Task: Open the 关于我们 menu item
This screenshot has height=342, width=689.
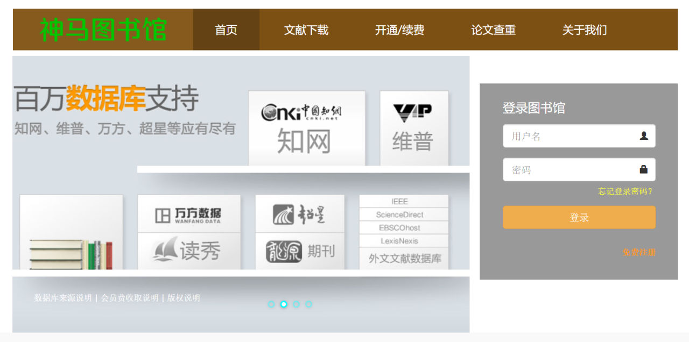Action: point(585,30)
